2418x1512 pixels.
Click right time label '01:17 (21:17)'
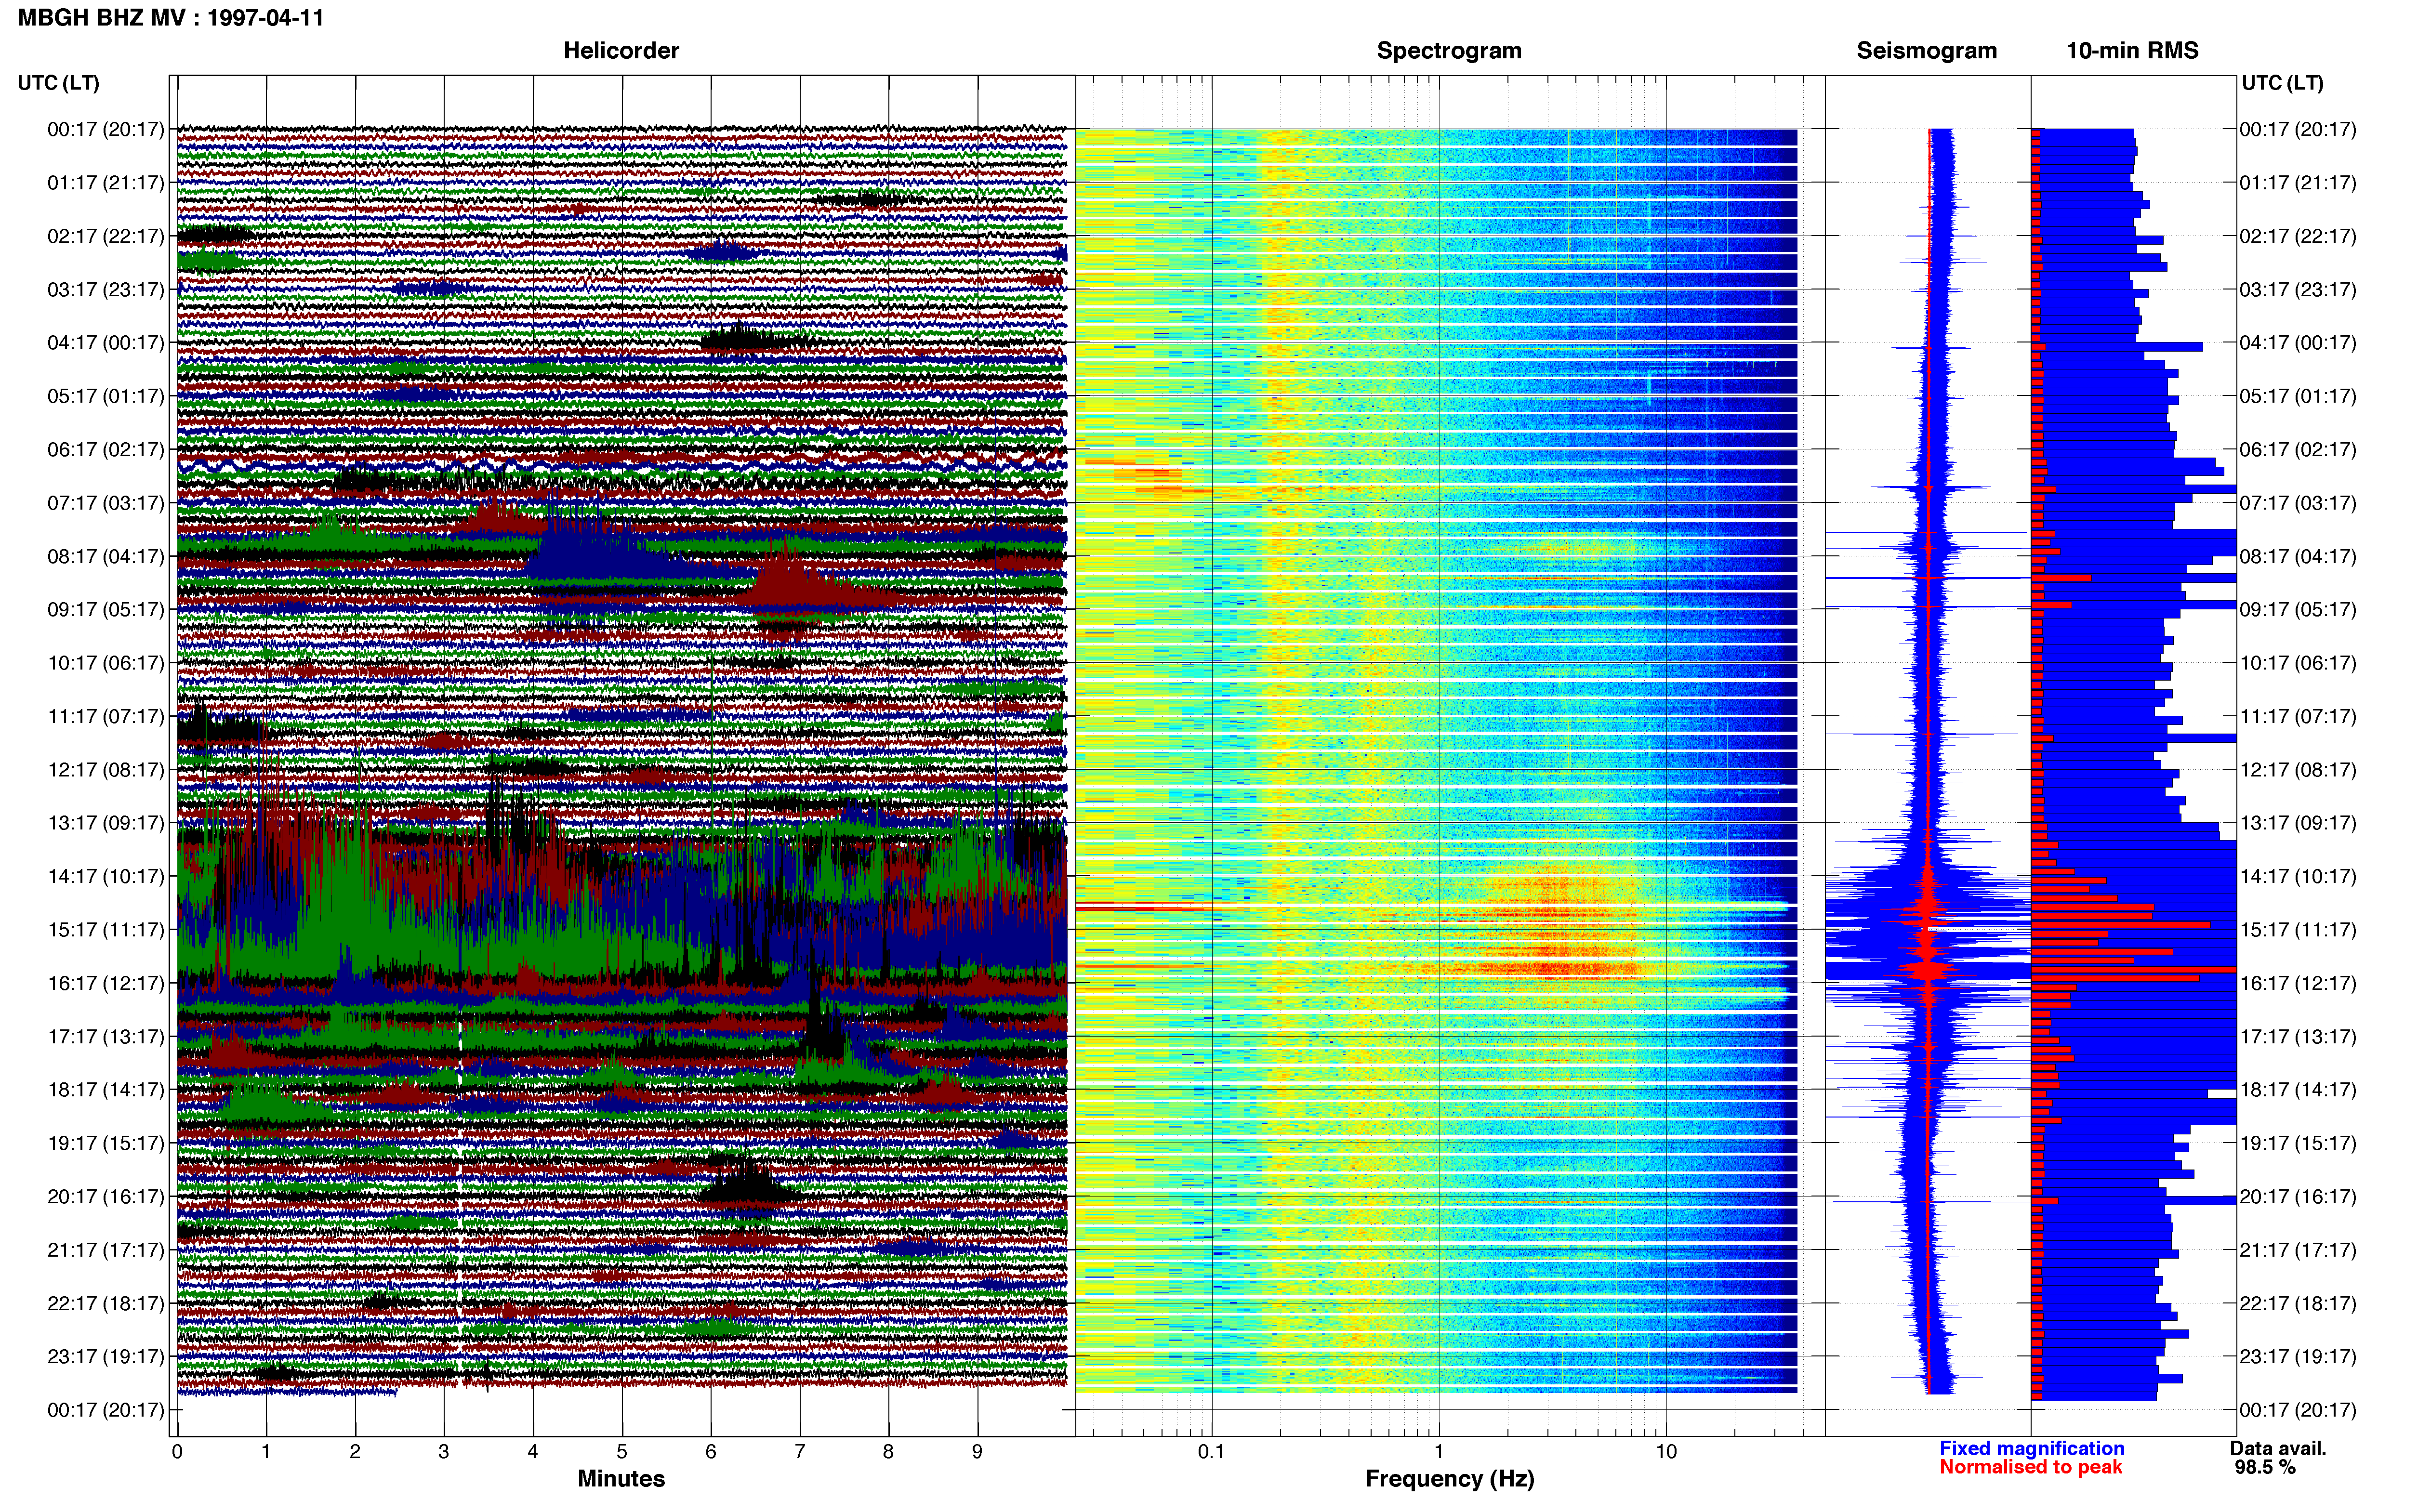pyautogui.click(x=2298, y=183)
